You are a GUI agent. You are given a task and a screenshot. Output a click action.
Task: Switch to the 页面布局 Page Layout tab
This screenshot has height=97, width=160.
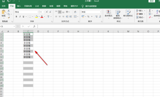pos(28,6)
